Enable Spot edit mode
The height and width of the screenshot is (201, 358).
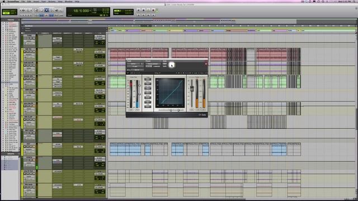(x=13, y=11)
